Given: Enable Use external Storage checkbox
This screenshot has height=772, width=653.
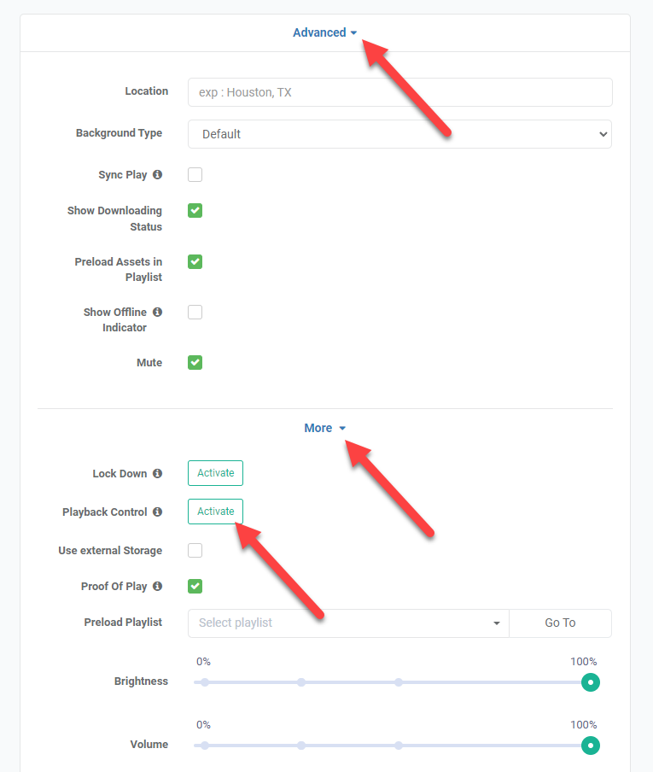Looking at the screenshot, I should pos(195,551).
